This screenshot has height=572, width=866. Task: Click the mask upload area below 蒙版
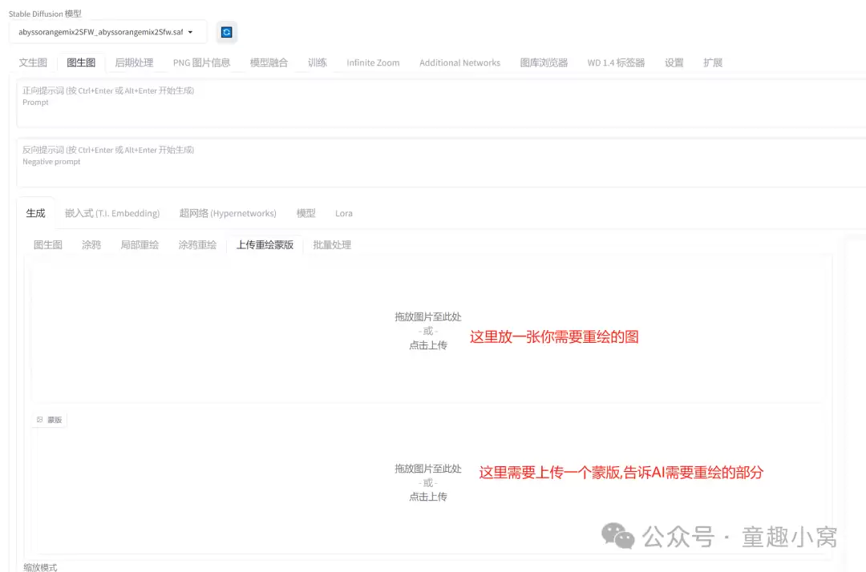coord(428,482)
